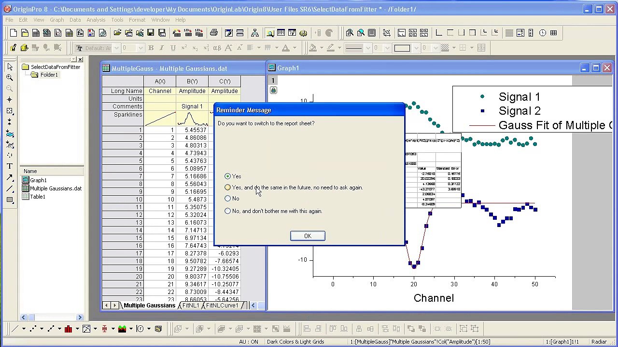Click the Results Log toolbar icon
Image resolution: width=618 pixels, height=347 pixels.
click(281, 33)
